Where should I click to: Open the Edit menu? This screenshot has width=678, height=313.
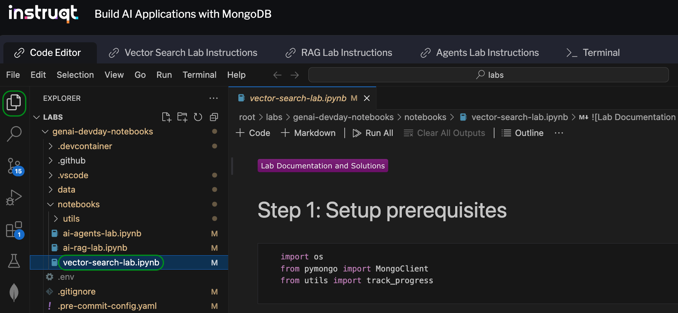[x=38, y=75]
